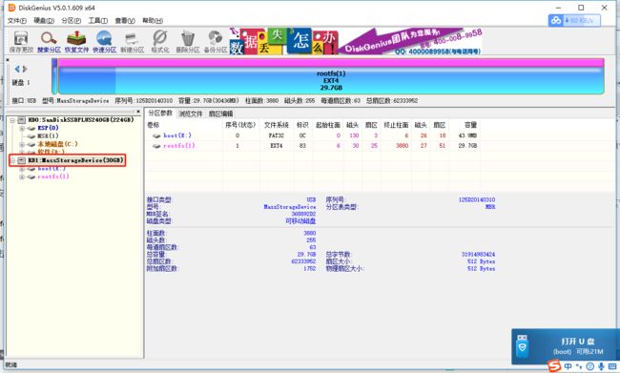Screen dimensions: 620x373
Task: Select the small boot partition bar in the disk map
Action: pyautogui.click(x=54, y=76)
